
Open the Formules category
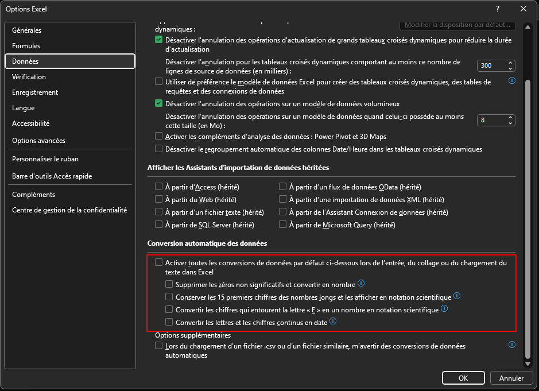(x=26, y=46)
